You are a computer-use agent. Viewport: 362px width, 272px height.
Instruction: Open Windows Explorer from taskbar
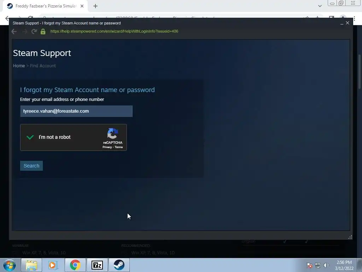(x=31, y=265)
